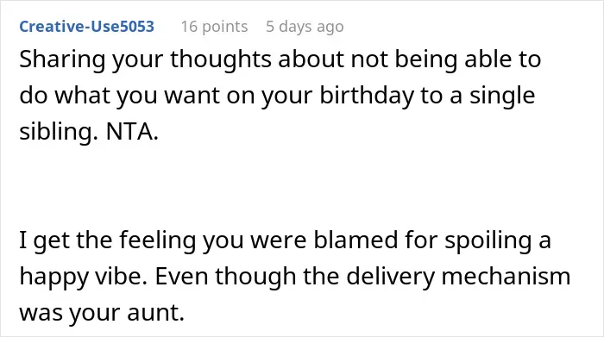The width and height of the screenshot is (604, 337).
Task: Click the line I get the feeling
Action: (285, 240)
